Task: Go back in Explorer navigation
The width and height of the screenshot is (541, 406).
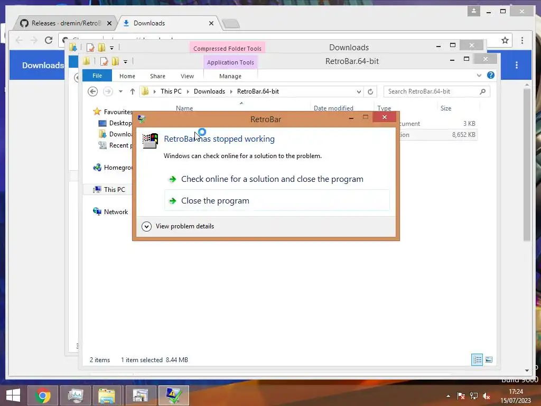Action: 92,91
